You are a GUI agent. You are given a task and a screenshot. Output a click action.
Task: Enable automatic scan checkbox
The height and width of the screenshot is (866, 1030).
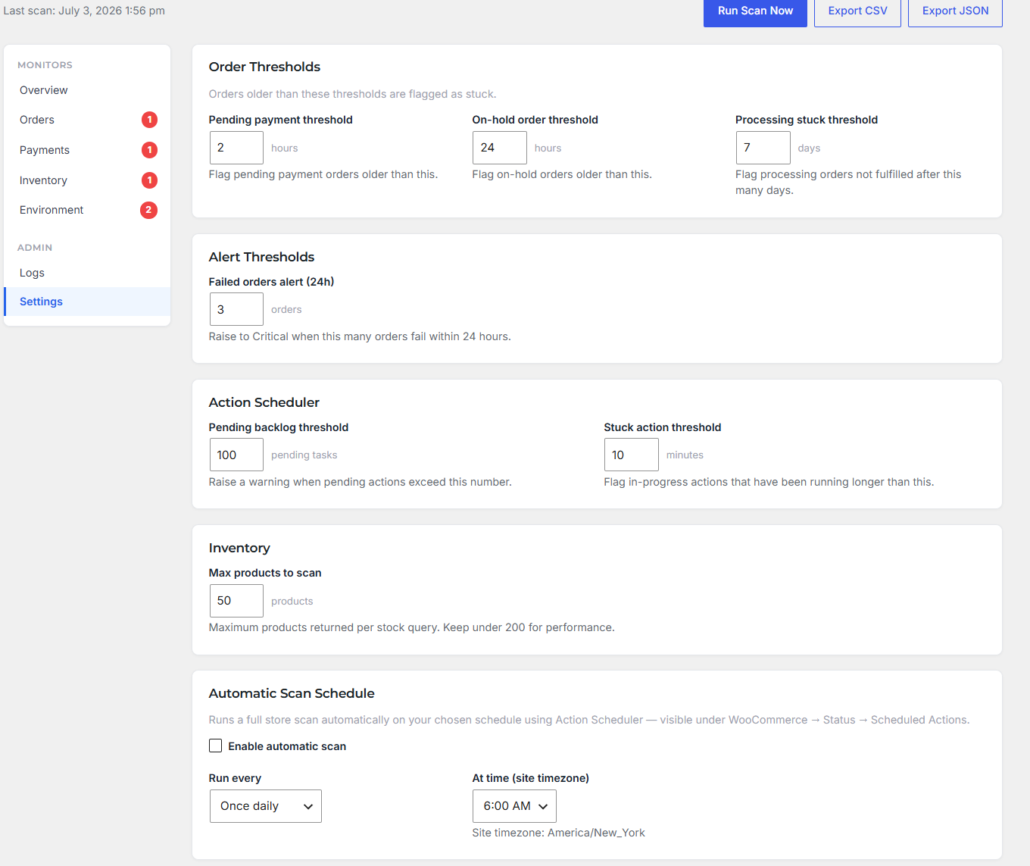coord(216,746)
